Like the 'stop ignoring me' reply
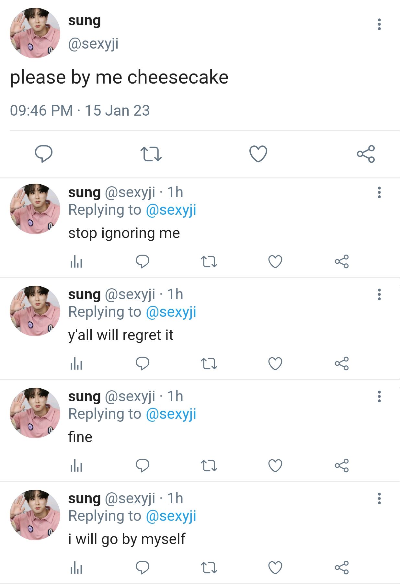Image resolution: width=400 pixels, height=584 pixels. click(x=275, y=262)
